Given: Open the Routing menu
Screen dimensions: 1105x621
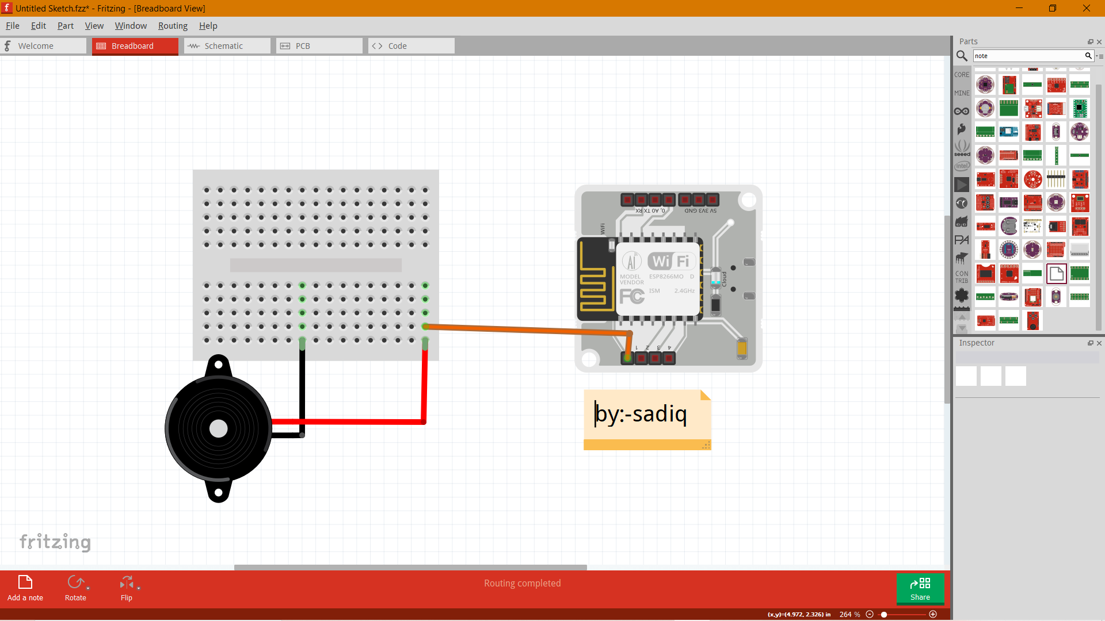Looking at the screenshot, I should [172, 25].
